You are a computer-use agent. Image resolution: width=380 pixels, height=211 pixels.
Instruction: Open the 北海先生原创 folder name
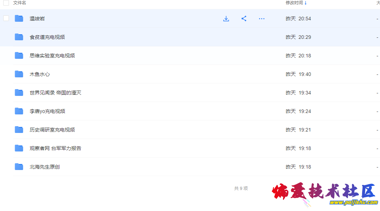45,167
